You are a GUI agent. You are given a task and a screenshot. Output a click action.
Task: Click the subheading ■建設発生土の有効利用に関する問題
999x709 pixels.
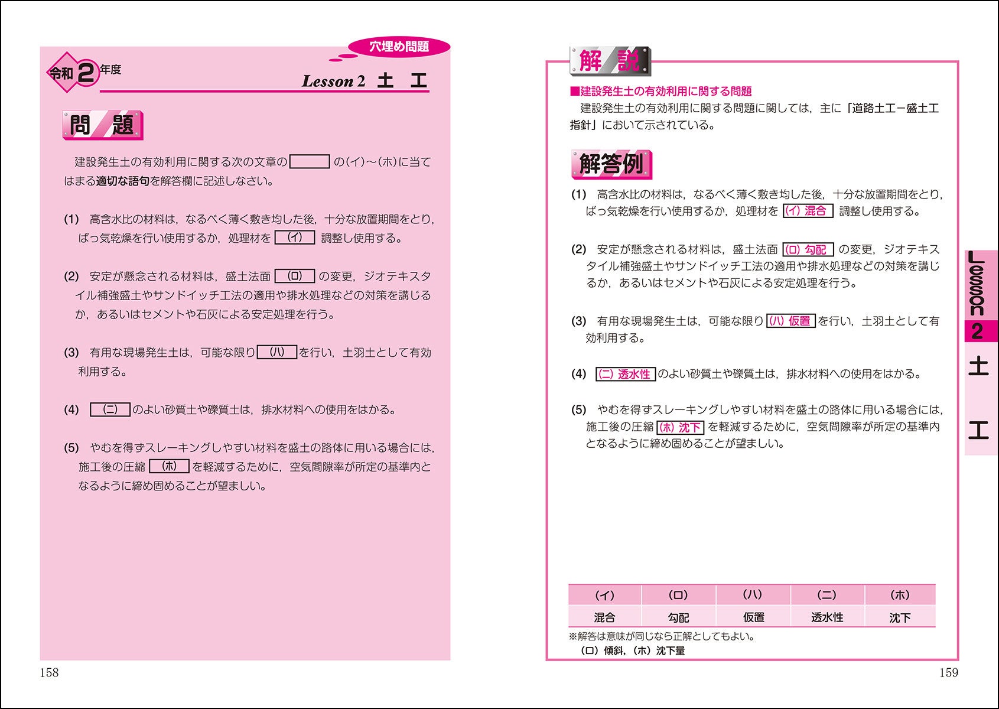660,91
